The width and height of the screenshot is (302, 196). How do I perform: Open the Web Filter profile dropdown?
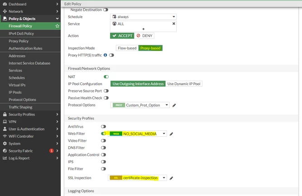point(137,134)
